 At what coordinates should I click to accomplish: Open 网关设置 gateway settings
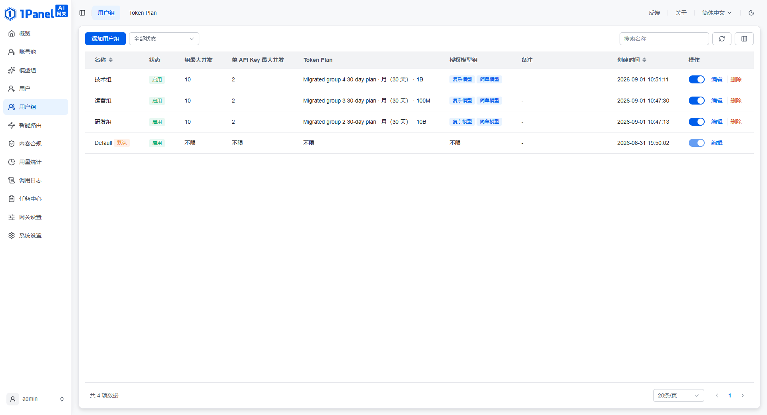(x=36, y=217)
